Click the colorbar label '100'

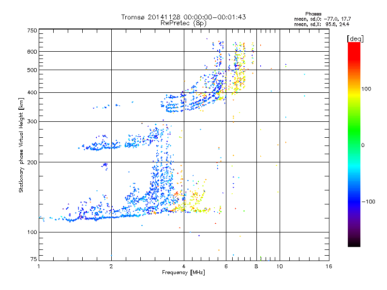point(366,89)
